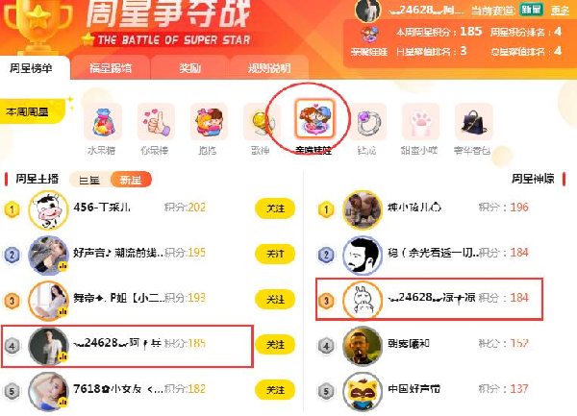Image resolution: width=577 pixels, height=416 pixels.
Task: Select the 甜蜜小喵 cat paw gift icon
Action: [x=421, y=122]
